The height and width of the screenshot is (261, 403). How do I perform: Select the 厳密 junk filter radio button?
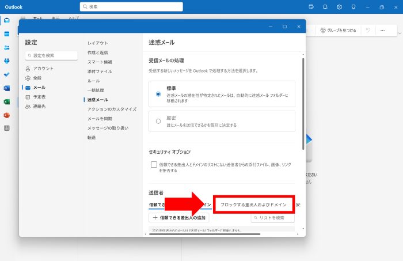158,121
